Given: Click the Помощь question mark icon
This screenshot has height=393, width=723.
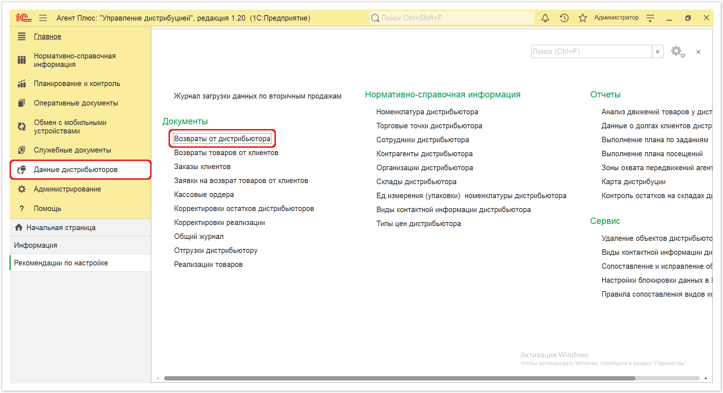Looking at the screenshot, I should point(22,208).
